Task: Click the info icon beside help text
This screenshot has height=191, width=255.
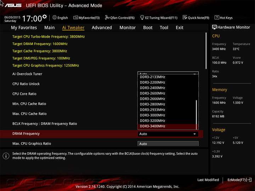Action: (6, 156)
